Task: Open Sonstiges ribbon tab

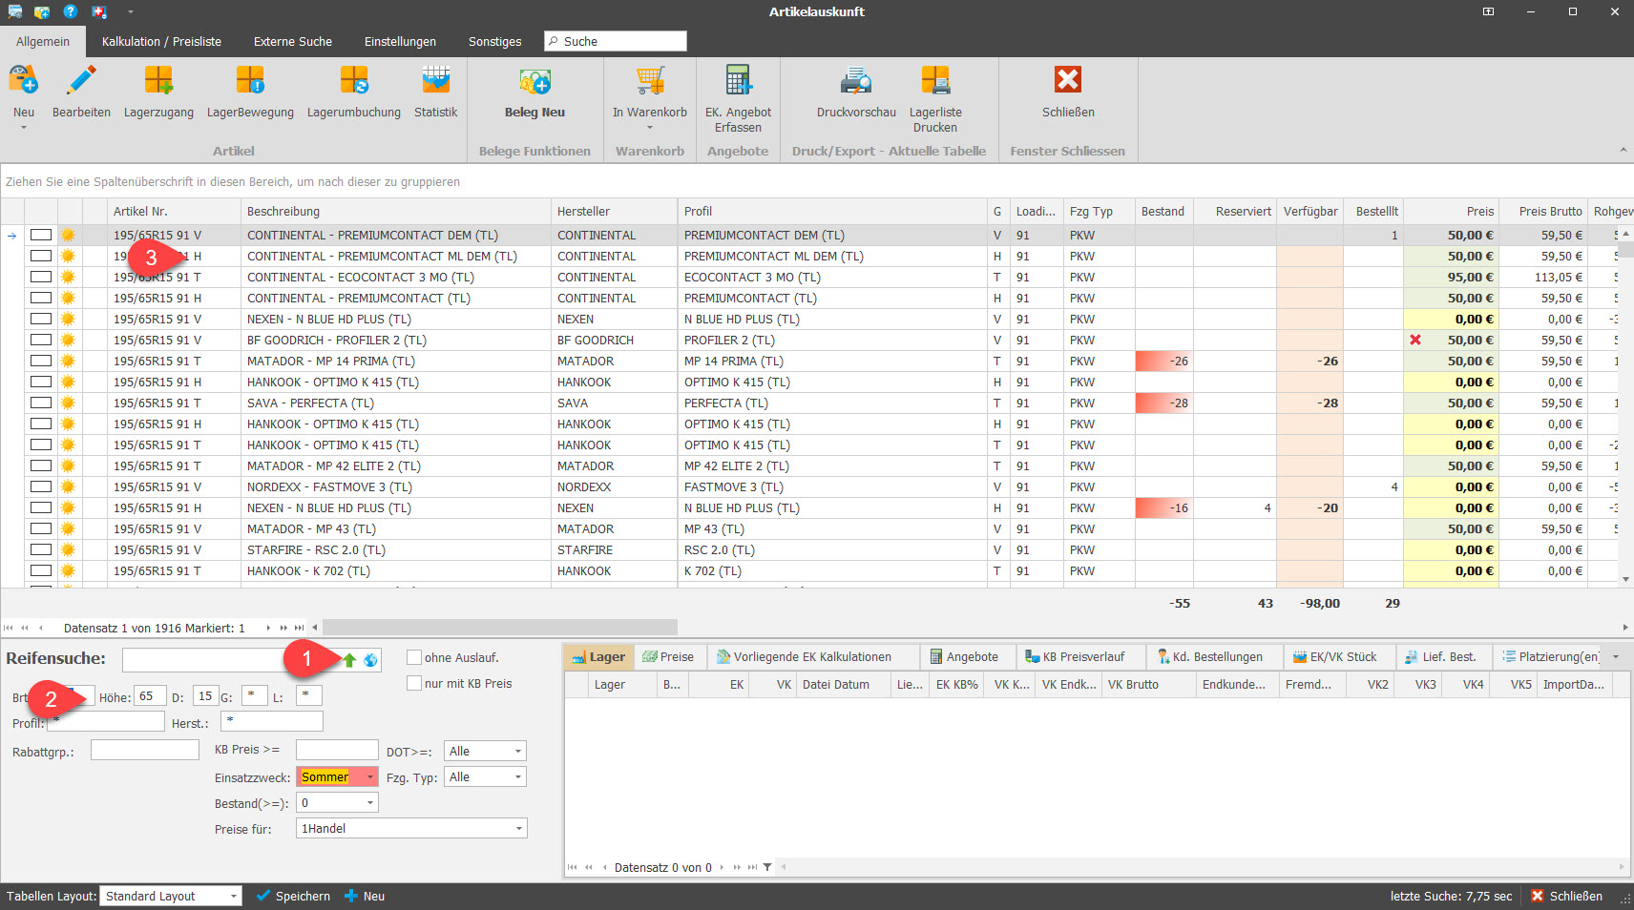Action: pos(494,42)
